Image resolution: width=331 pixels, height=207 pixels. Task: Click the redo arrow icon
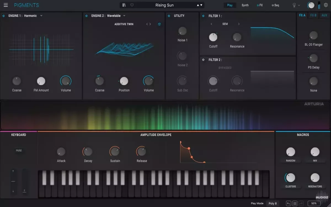[301, 203]
